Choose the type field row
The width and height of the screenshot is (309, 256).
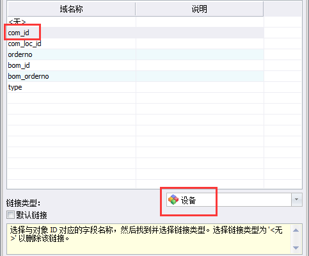[136, 87]
